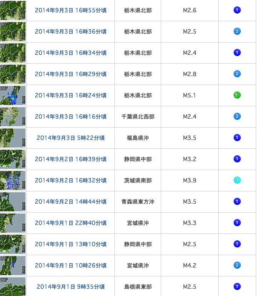This screenshot has width=257, height=296.
Task: Open the 2014年9月3日 16時24分頃 earthquake link
Action: coord(71,95)
